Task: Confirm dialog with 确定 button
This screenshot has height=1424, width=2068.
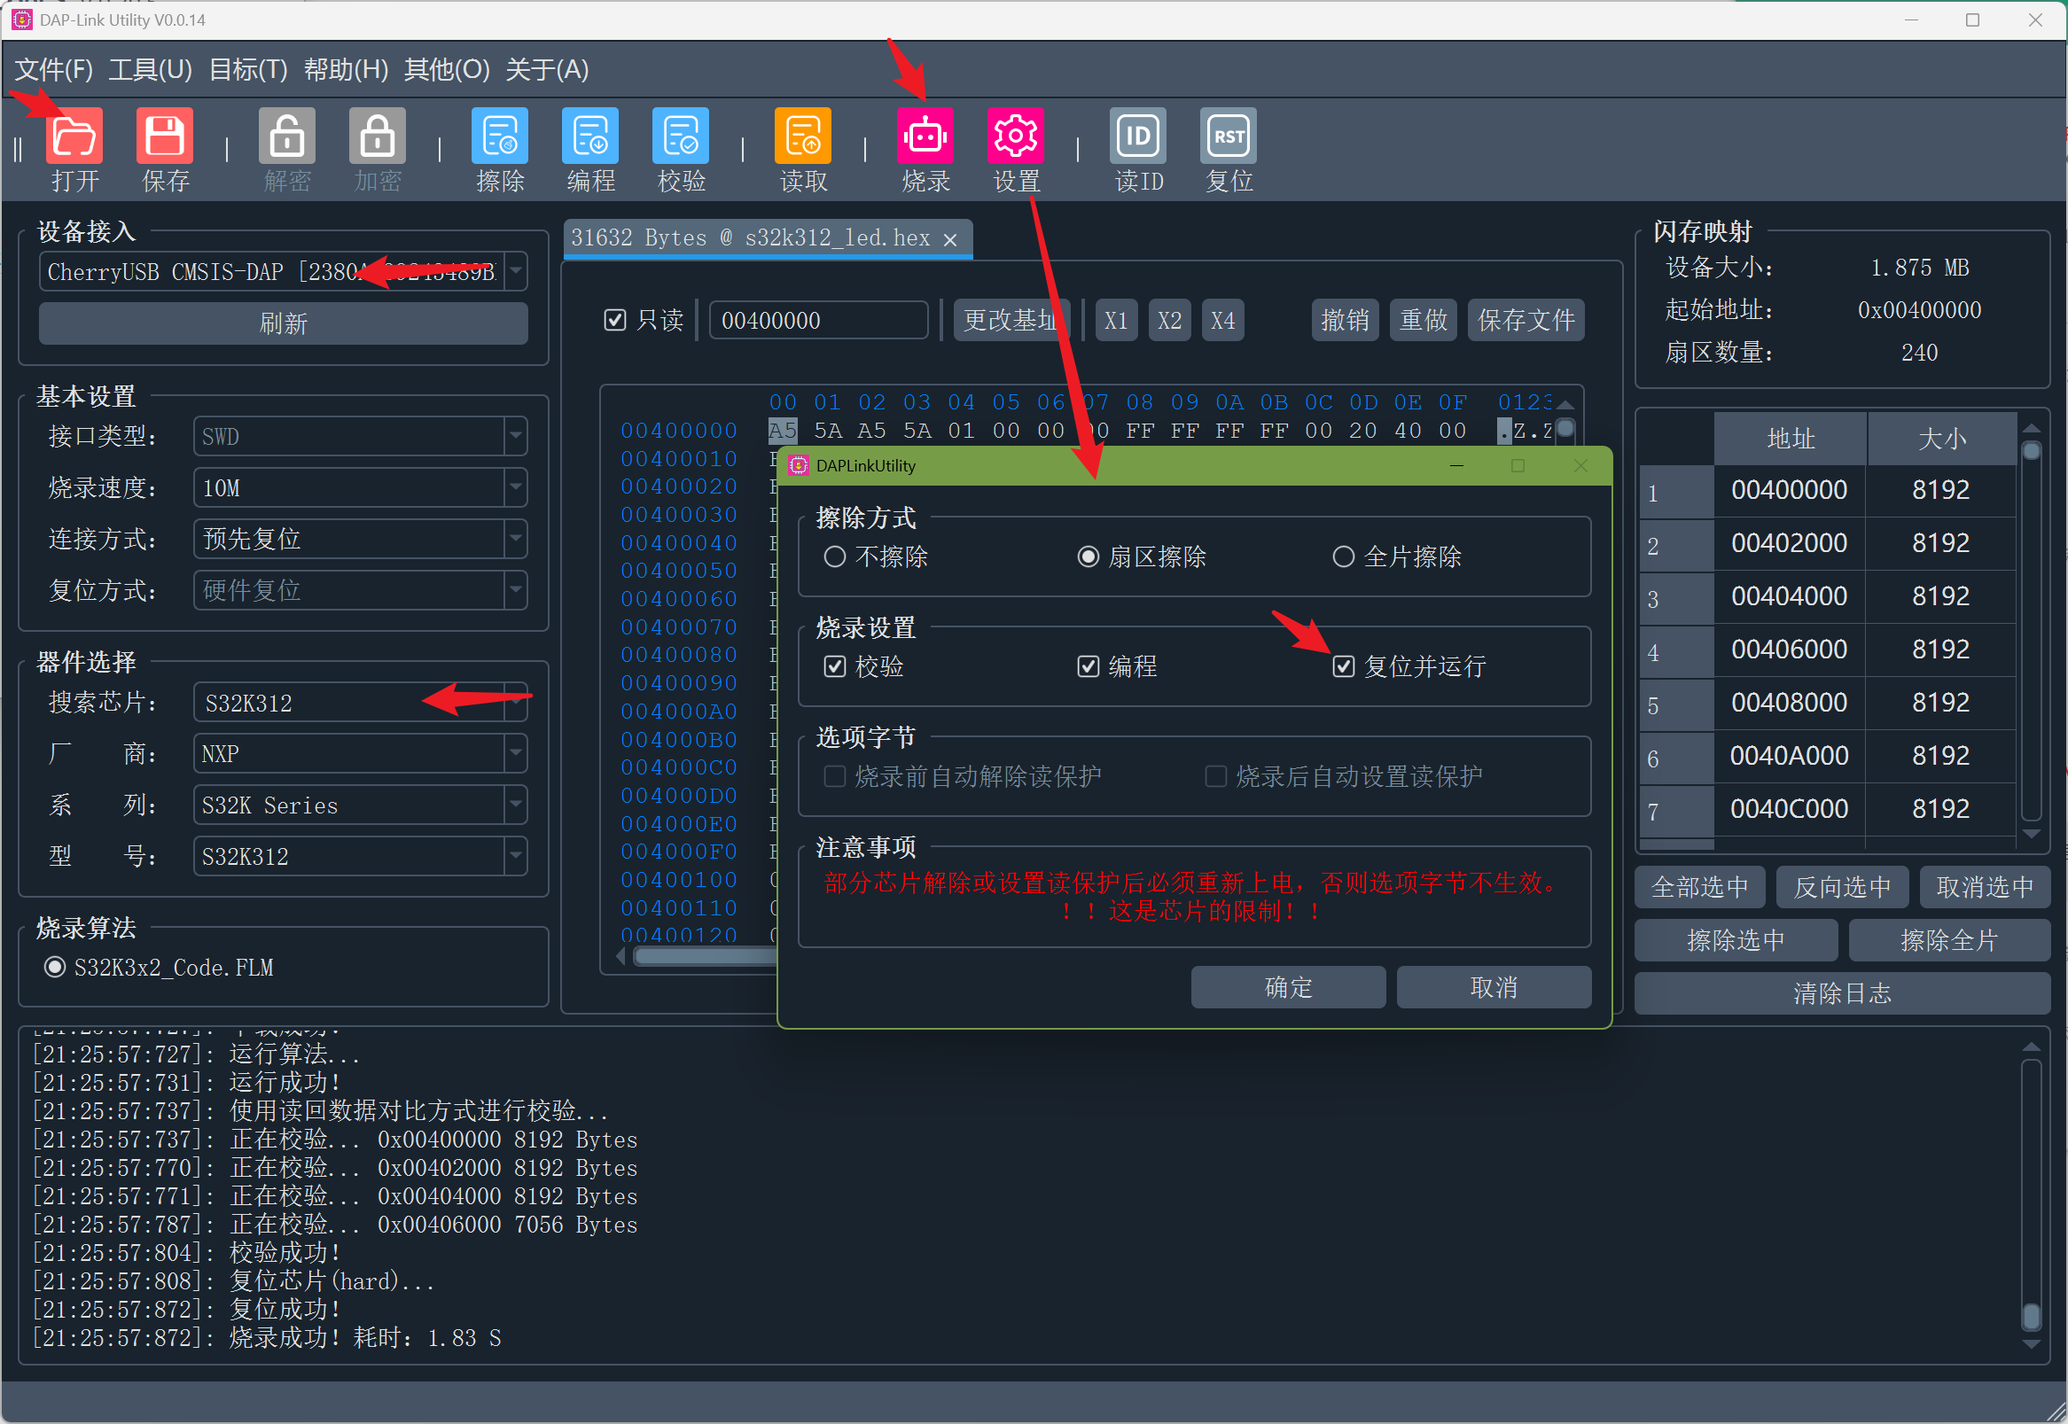Action: pos(1287,987)
